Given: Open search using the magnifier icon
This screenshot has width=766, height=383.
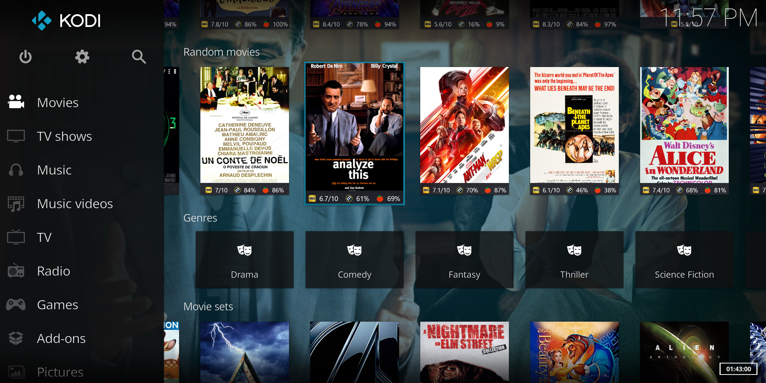Looking at the screenshot, I should (x=139, y=57).
